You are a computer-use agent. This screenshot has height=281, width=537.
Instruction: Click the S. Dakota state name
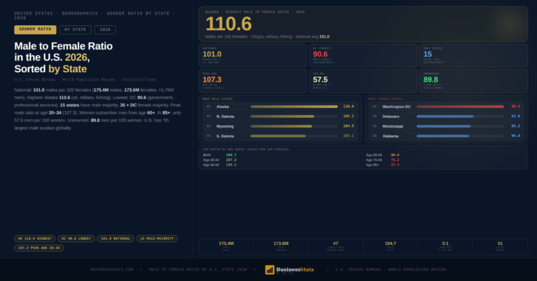(225, 136)
